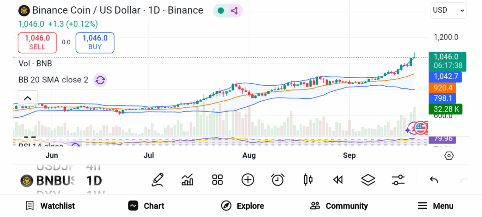482x217 pixels.
Task: Click the add symbol plus icon
Action: click(x=248, y=179)
